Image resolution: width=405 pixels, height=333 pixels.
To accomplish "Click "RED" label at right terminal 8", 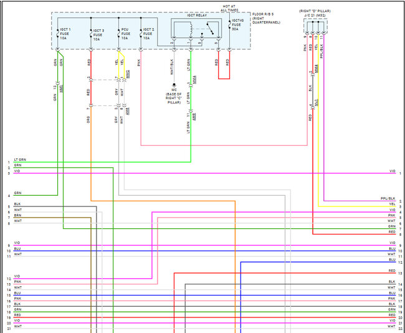I will point(392,232).
